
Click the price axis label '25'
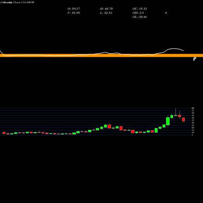click(x=193, y=125)
